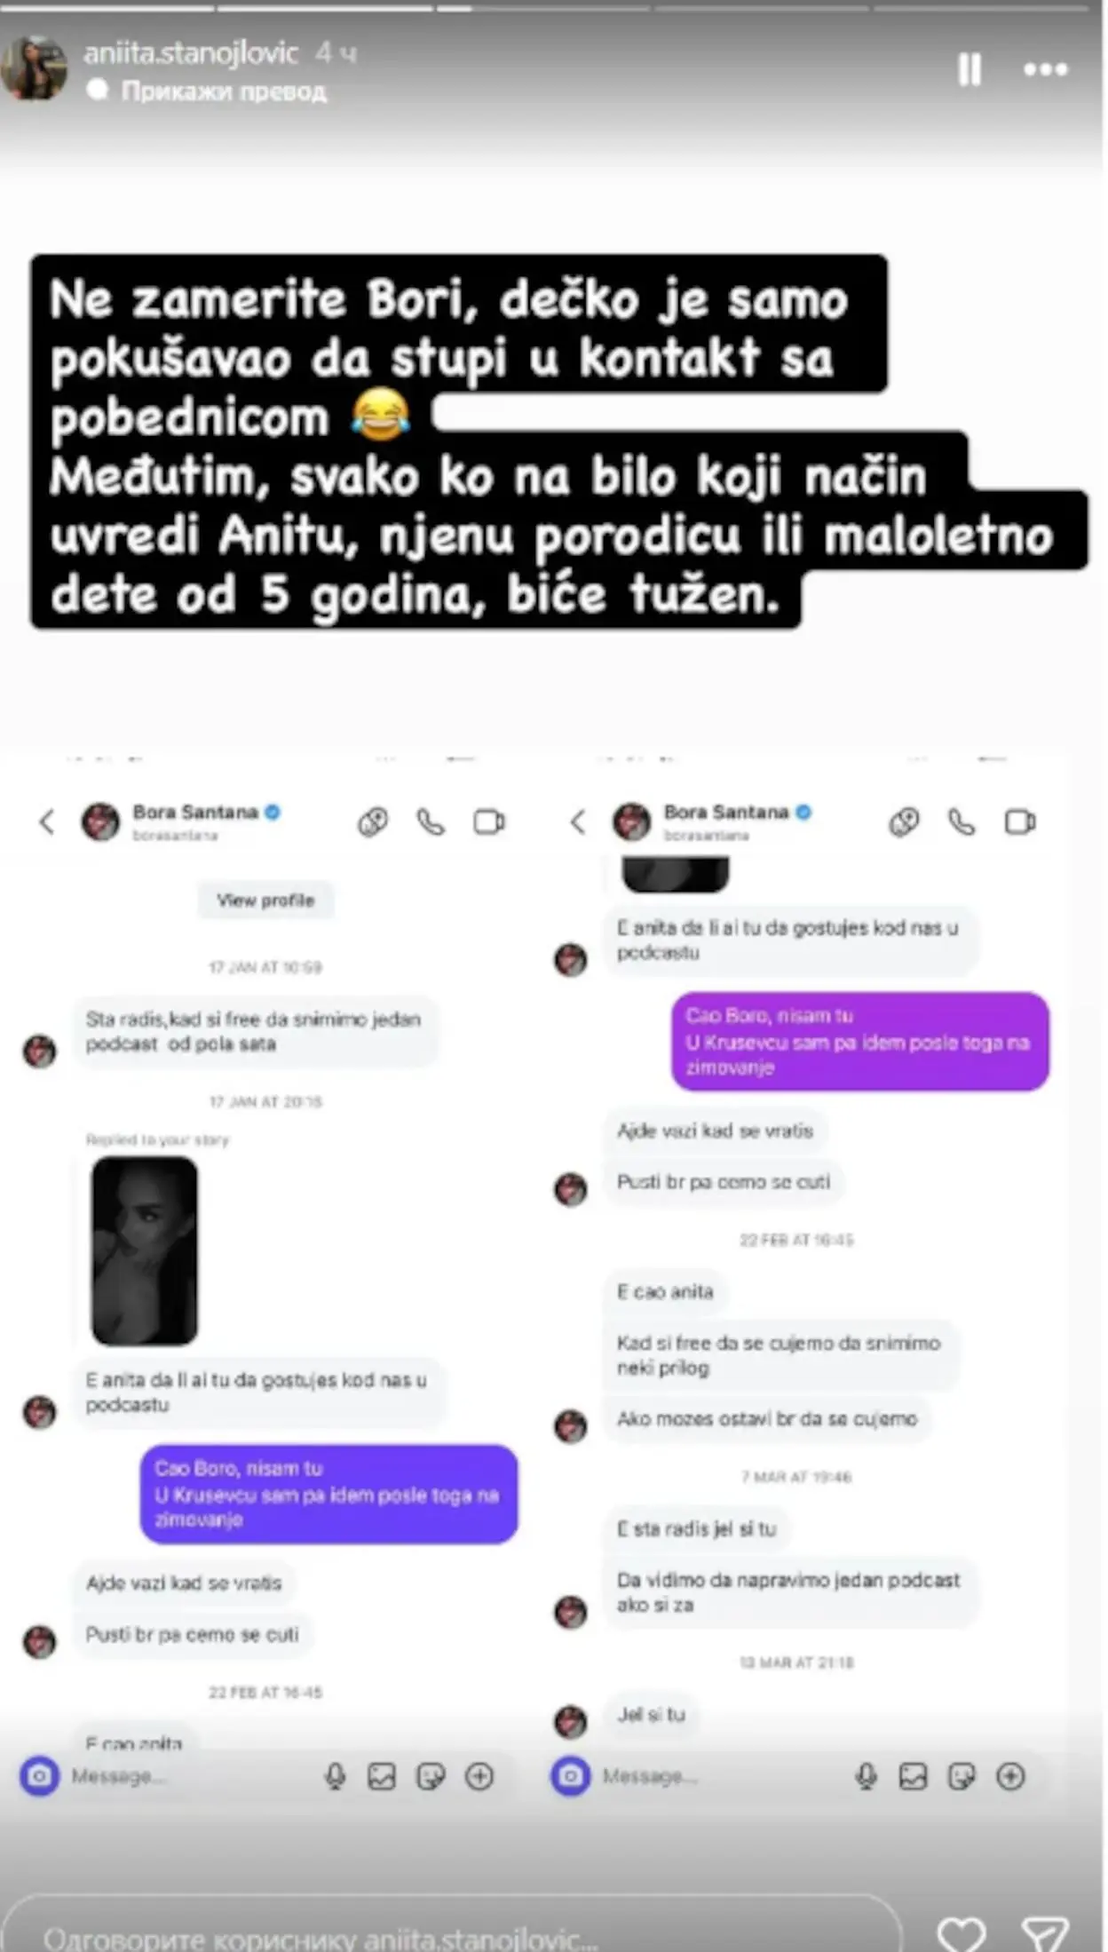Open the gallery image icon in right message bar
Screen dimensions: 1108x1952
coord(913,1776)
